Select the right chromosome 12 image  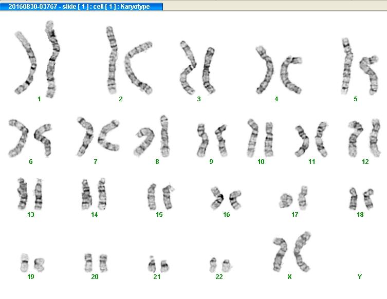pos(375,138)
